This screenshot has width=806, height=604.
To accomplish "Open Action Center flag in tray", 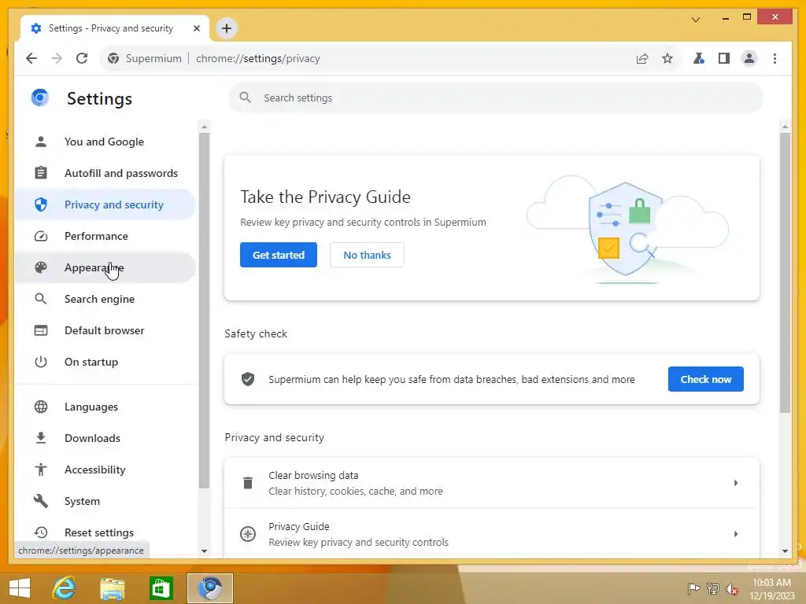I will [x=693, y=588].
